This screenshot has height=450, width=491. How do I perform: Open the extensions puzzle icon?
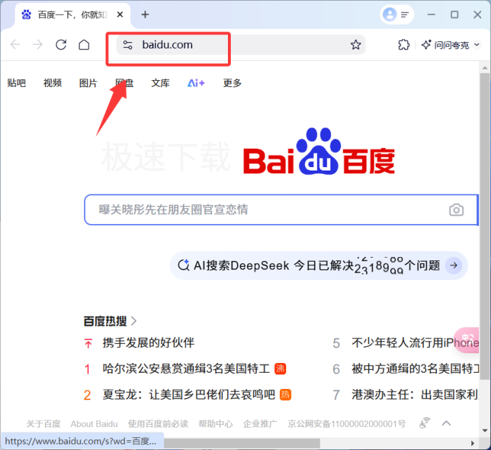pyautogui.click(x=403, y=45)
